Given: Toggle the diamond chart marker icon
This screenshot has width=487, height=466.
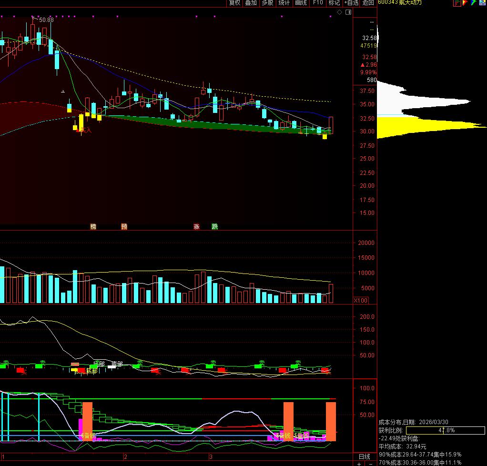Looking at the screenshot, I should [x=339, y=12].
